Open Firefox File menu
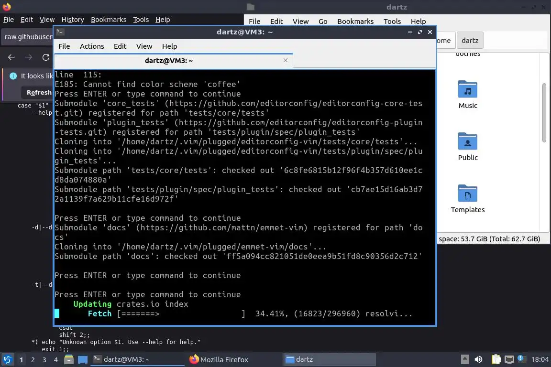 point(9,20)
